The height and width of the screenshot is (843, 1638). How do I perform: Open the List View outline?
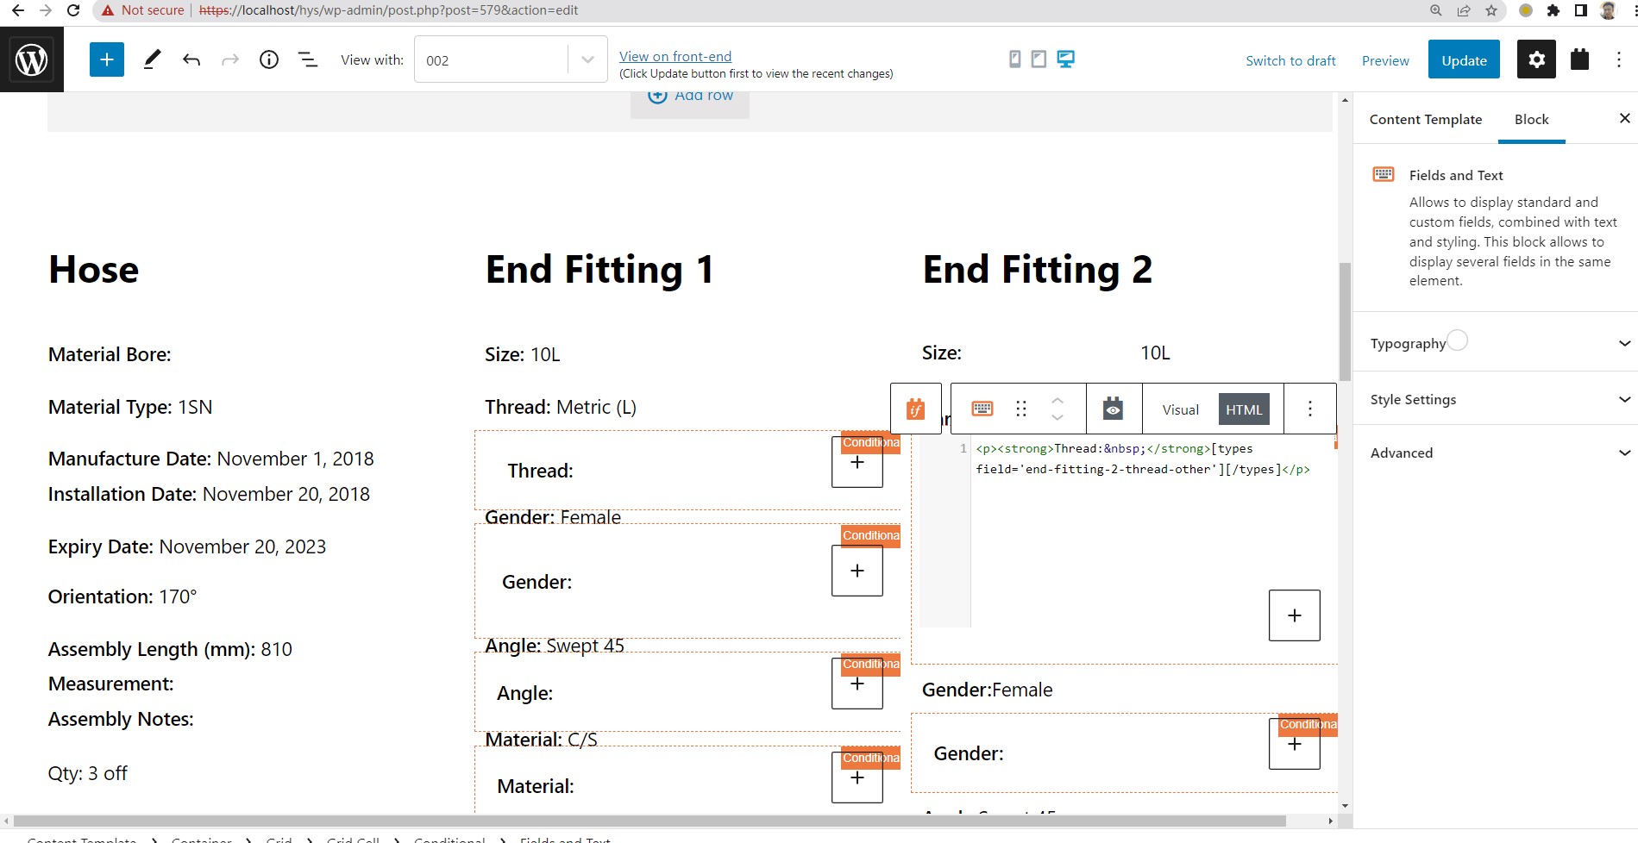(308, 59)
